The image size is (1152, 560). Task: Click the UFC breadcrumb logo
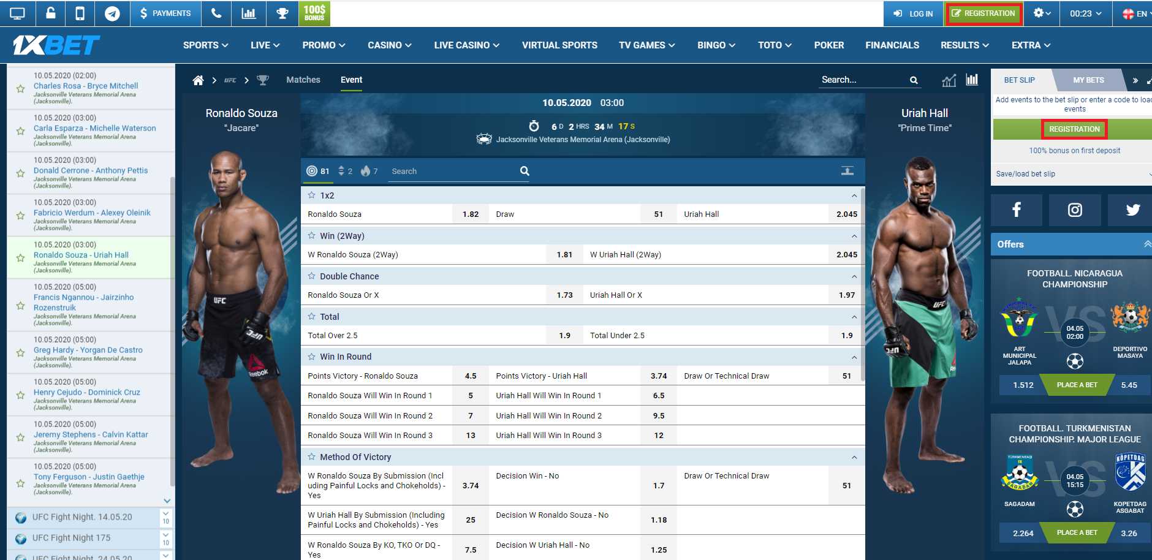pyautogui.click(x=230, y=80)
